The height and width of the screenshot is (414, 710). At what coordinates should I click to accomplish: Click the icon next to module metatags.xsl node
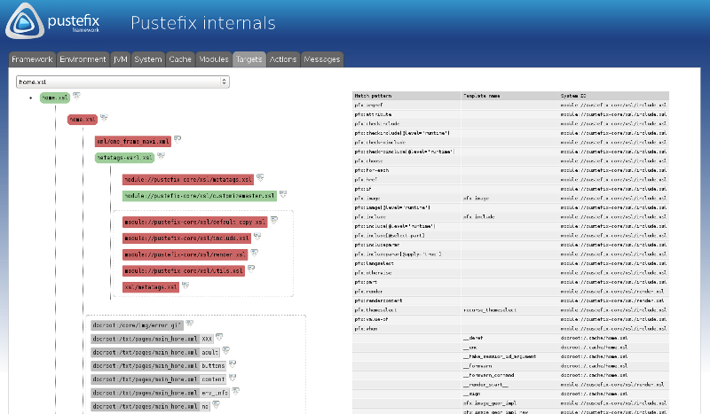[x=260, y=177]
